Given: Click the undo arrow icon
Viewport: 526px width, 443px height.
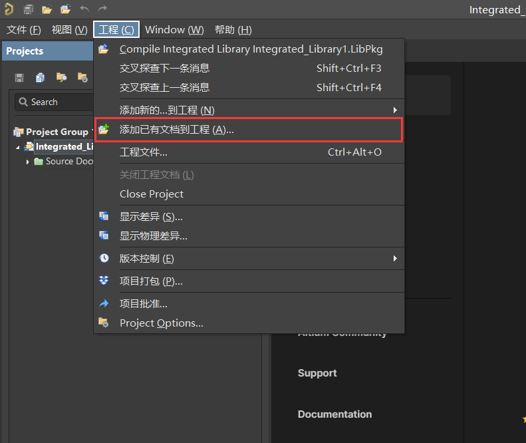Looking at the screenshot, I should point(84,9).
